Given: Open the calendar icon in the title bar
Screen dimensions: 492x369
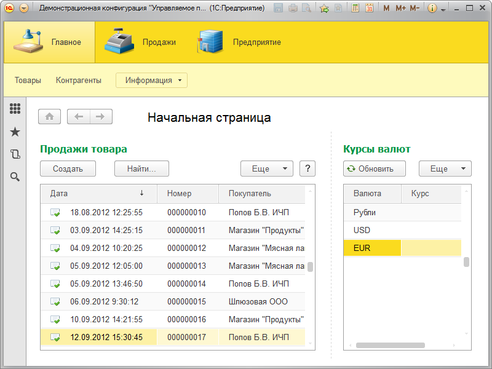Looking at the screenshot, I should coord(370,8).
